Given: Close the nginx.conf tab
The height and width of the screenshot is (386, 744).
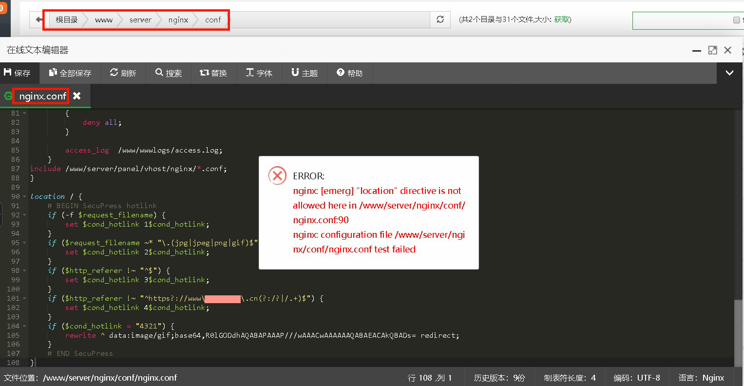Looking at the screenshot, I should point(77,96).
